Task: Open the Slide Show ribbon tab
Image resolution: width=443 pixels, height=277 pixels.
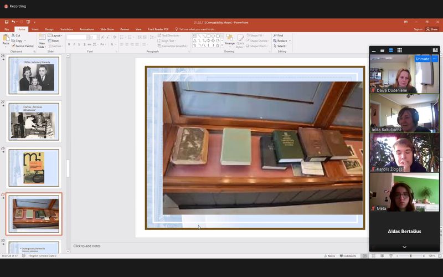Action: pyautogui.click(x=107, y=29)
